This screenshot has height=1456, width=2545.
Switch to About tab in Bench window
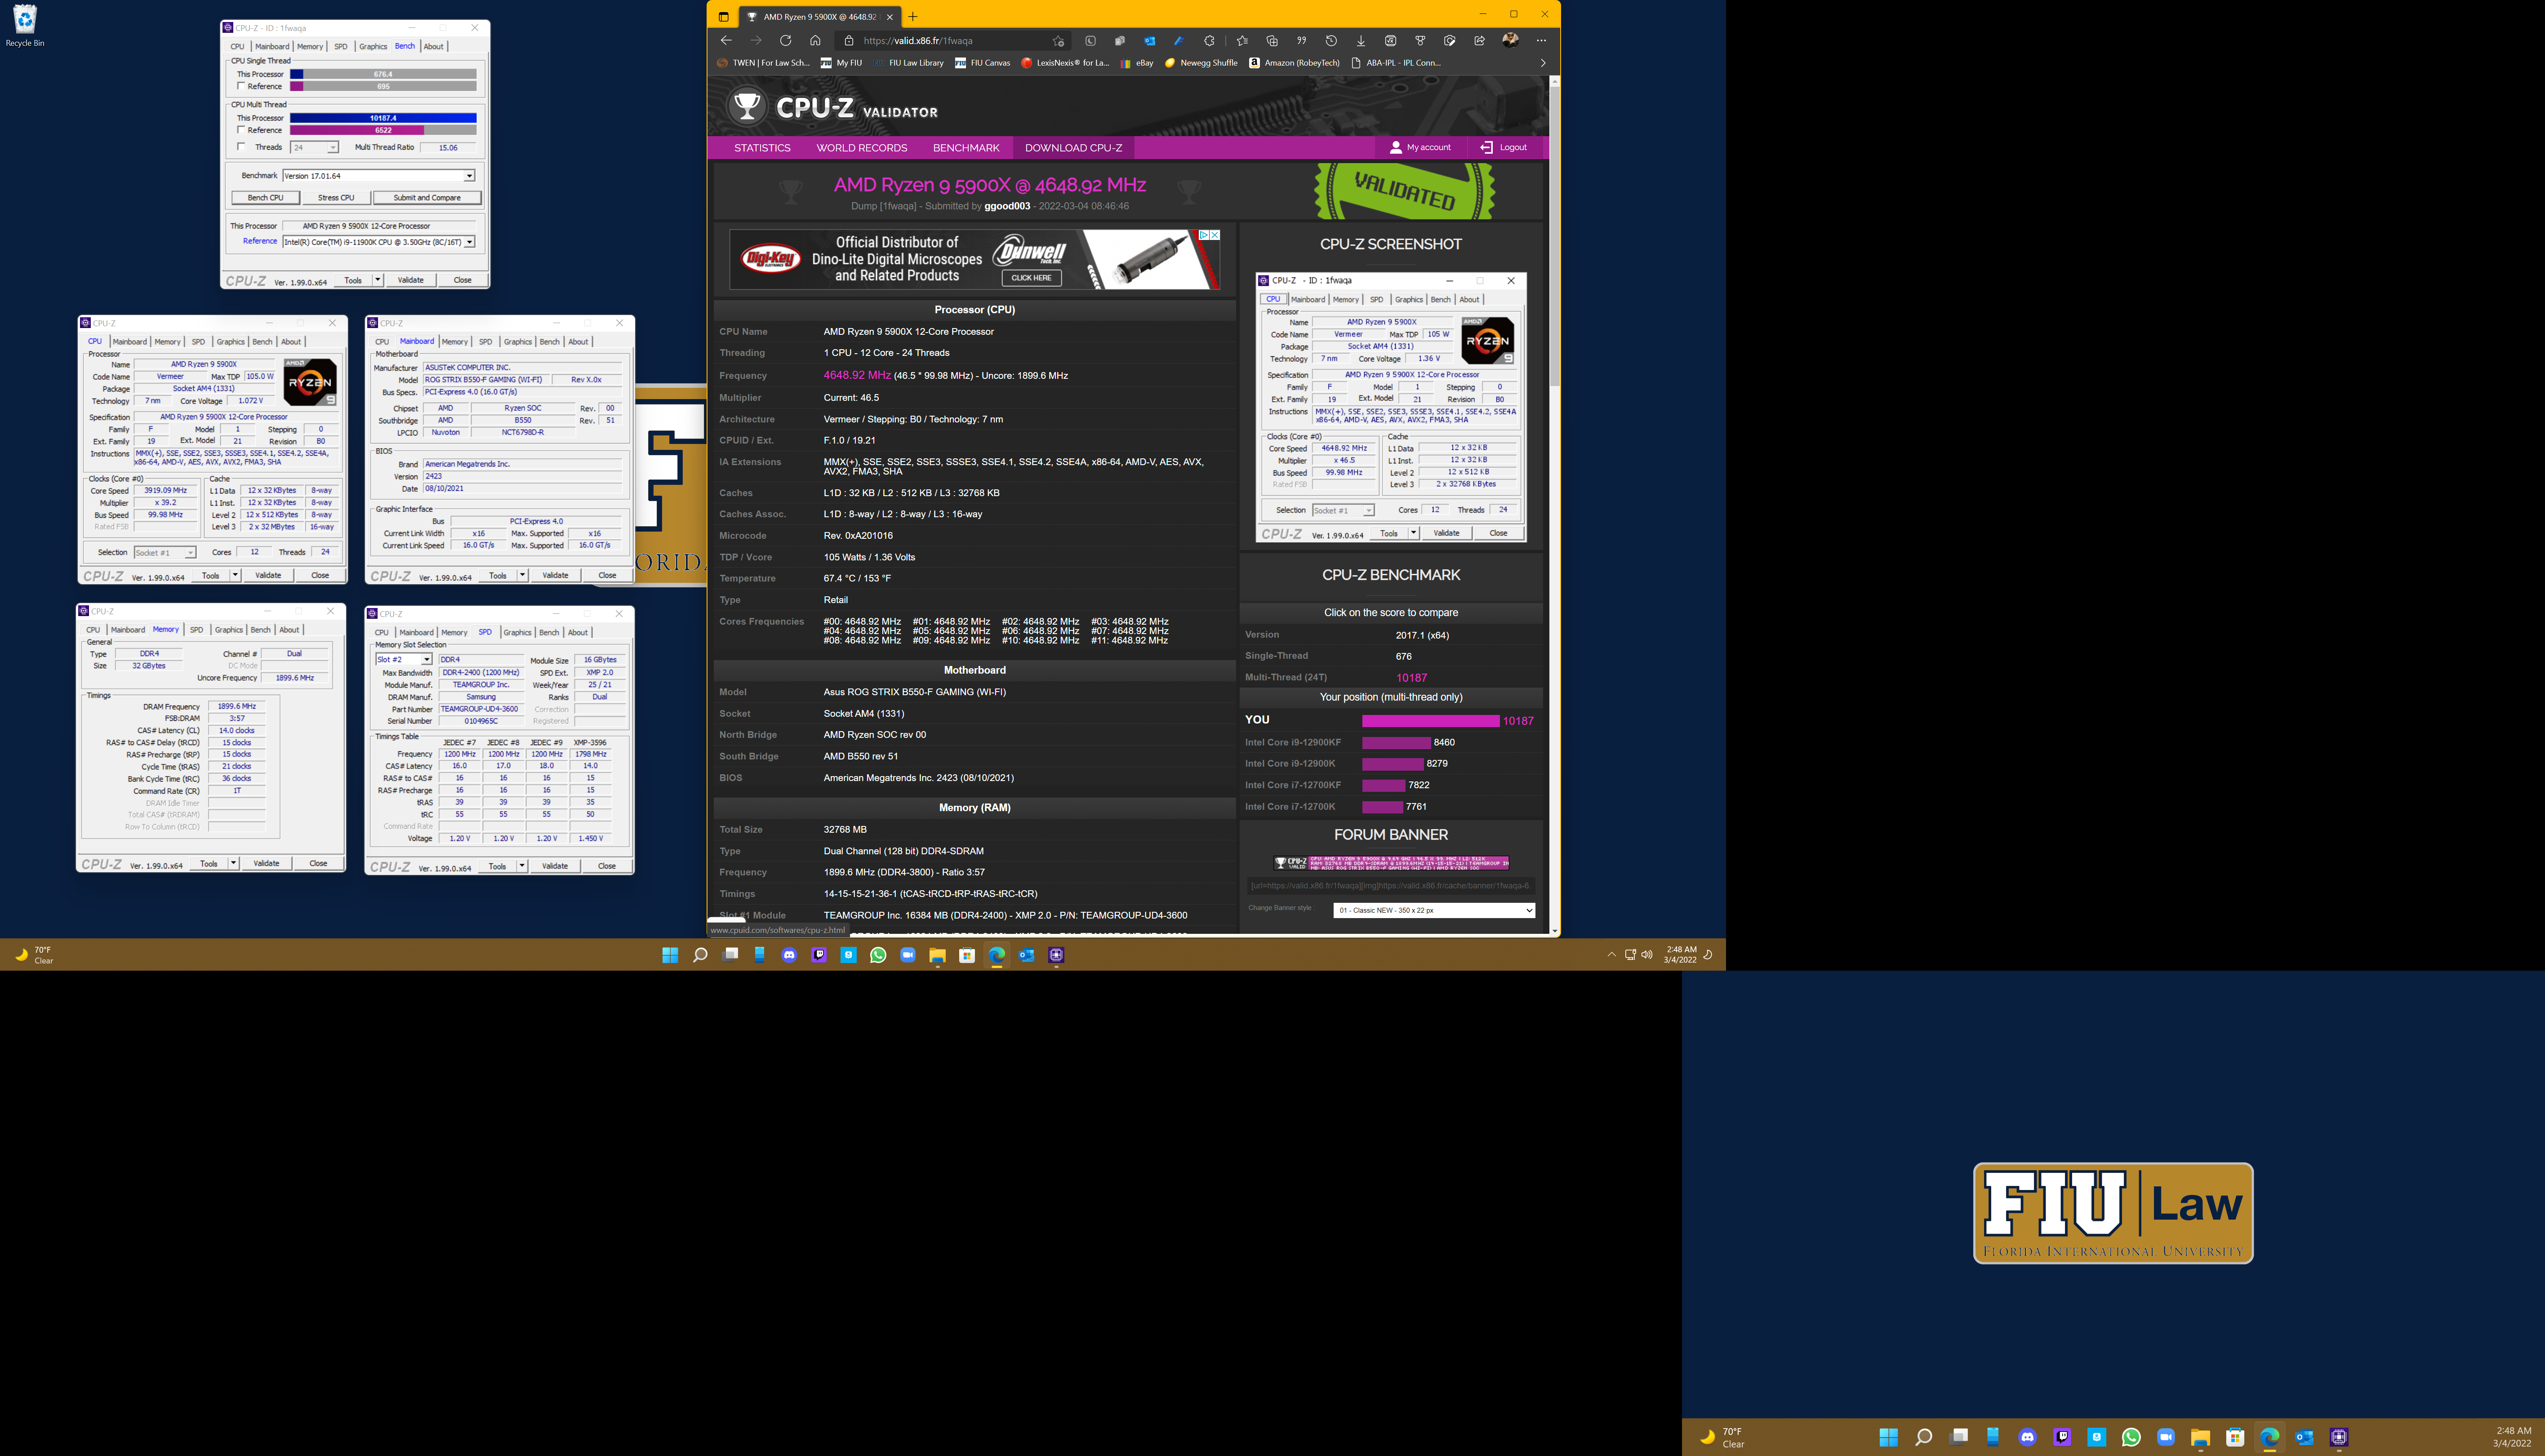433,46
